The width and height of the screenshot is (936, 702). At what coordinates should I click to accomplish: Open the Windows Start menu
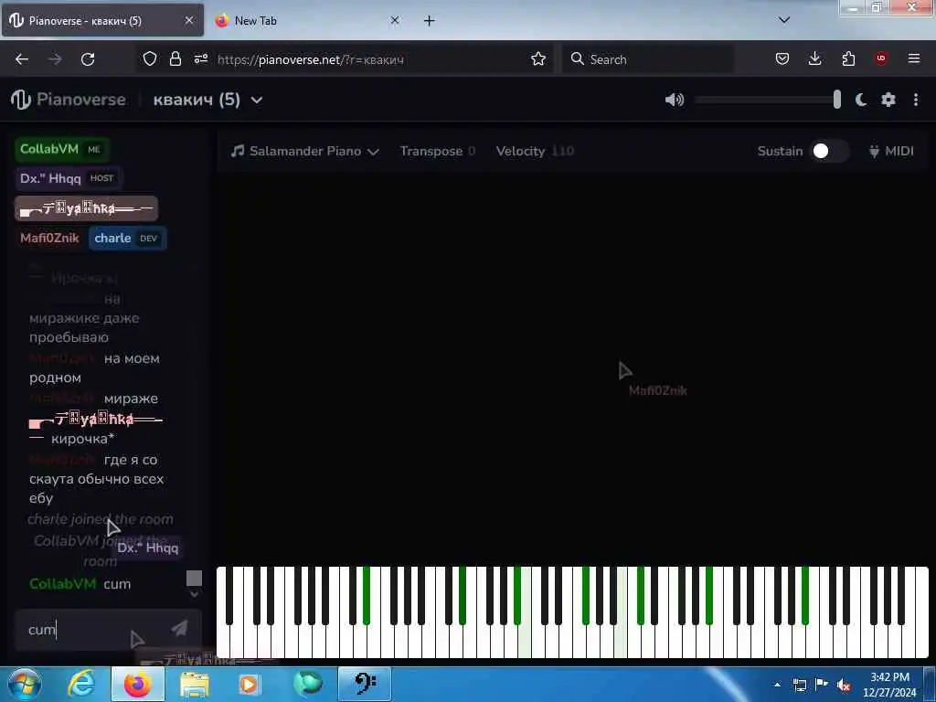(25, 684)
